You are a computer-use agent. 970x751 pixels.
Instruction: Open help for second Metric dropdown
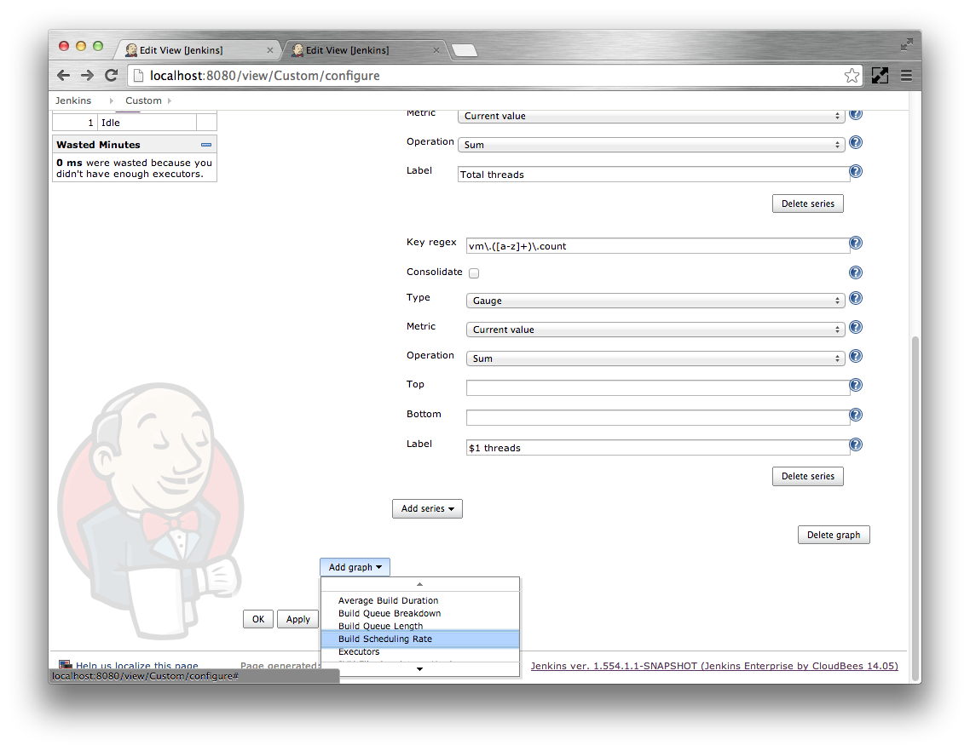[856, 327]
